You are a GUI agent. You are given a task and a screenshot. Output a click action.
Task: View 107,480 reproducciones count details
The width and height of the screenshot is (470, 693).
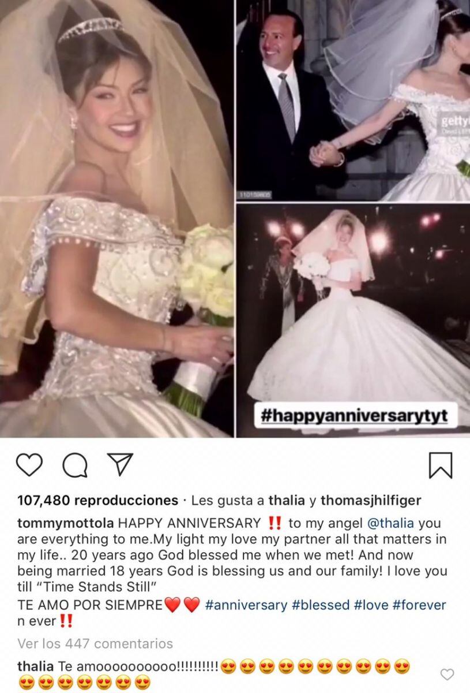click(x=97, y=500)
